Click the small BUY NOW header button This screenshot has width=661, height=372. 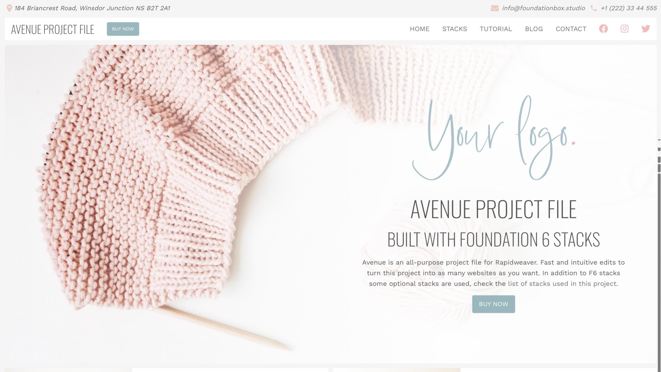[x=123, y=29]
